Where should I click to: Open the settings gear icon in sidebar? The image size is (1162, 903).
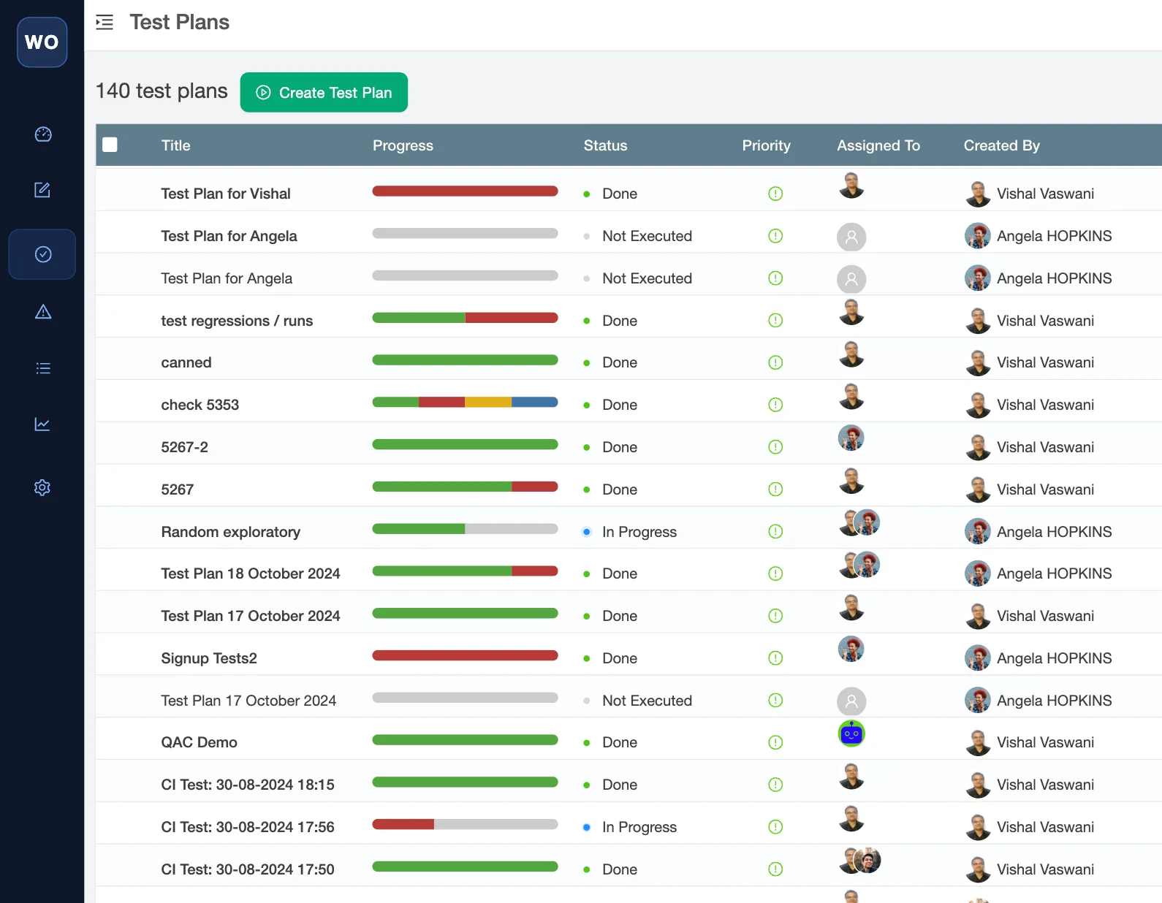point(43,487)
